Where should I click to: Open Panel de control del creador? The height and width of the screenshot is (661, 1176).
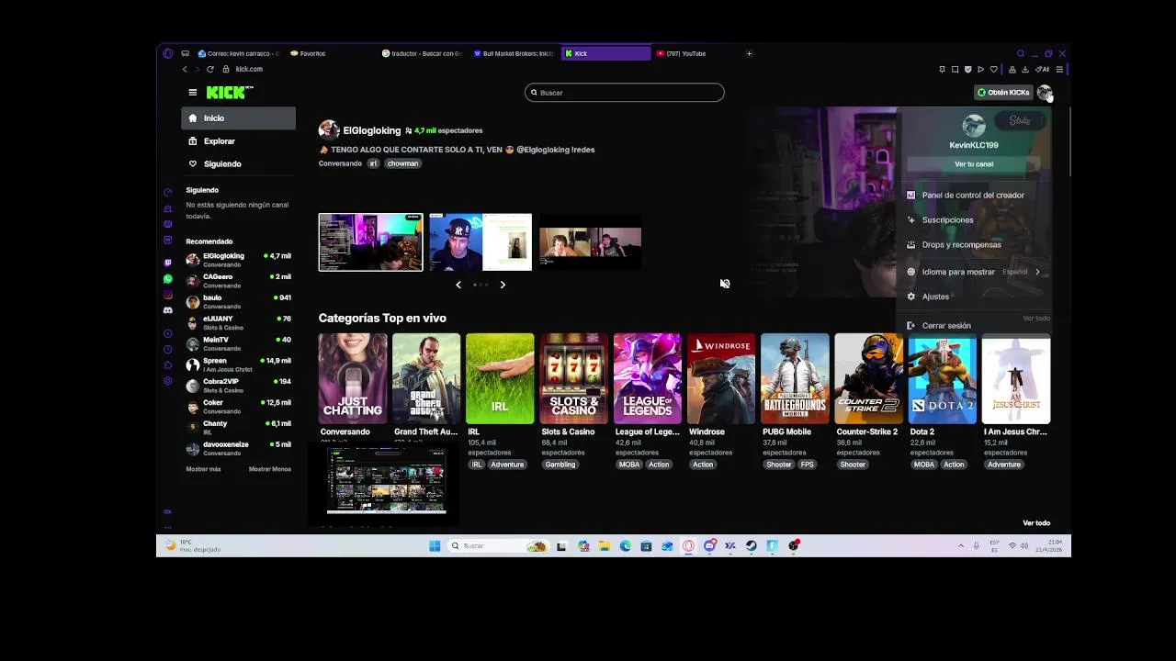click(973, 196)
